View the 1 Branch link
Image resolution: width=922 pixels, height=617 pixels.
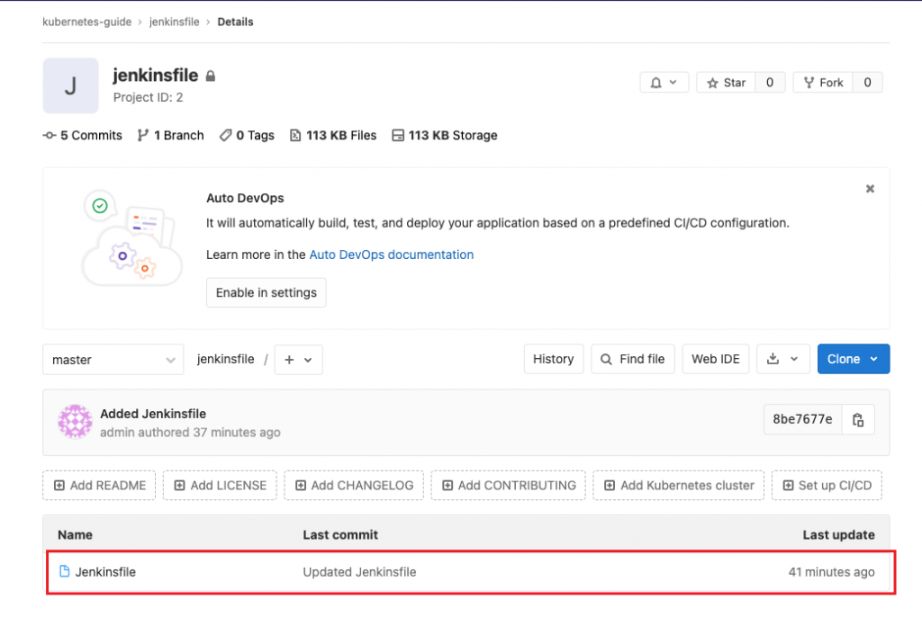tap(170, 136)
